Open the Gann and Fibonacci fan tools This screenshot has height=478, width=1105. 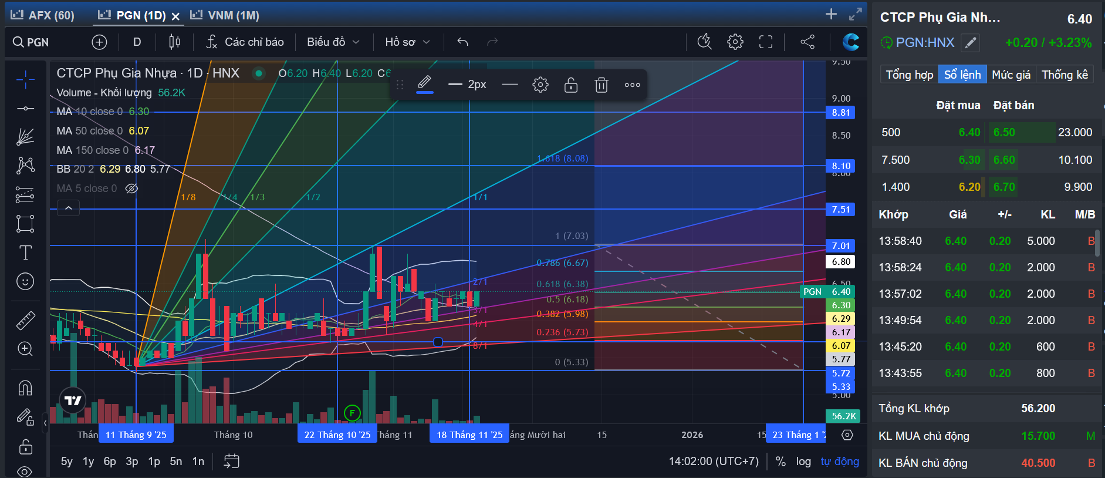(25, 137)
